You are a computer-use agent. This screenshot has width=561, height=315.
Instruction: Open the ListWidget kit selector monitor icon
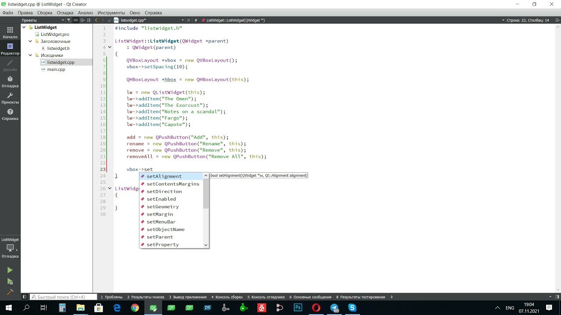10,248
